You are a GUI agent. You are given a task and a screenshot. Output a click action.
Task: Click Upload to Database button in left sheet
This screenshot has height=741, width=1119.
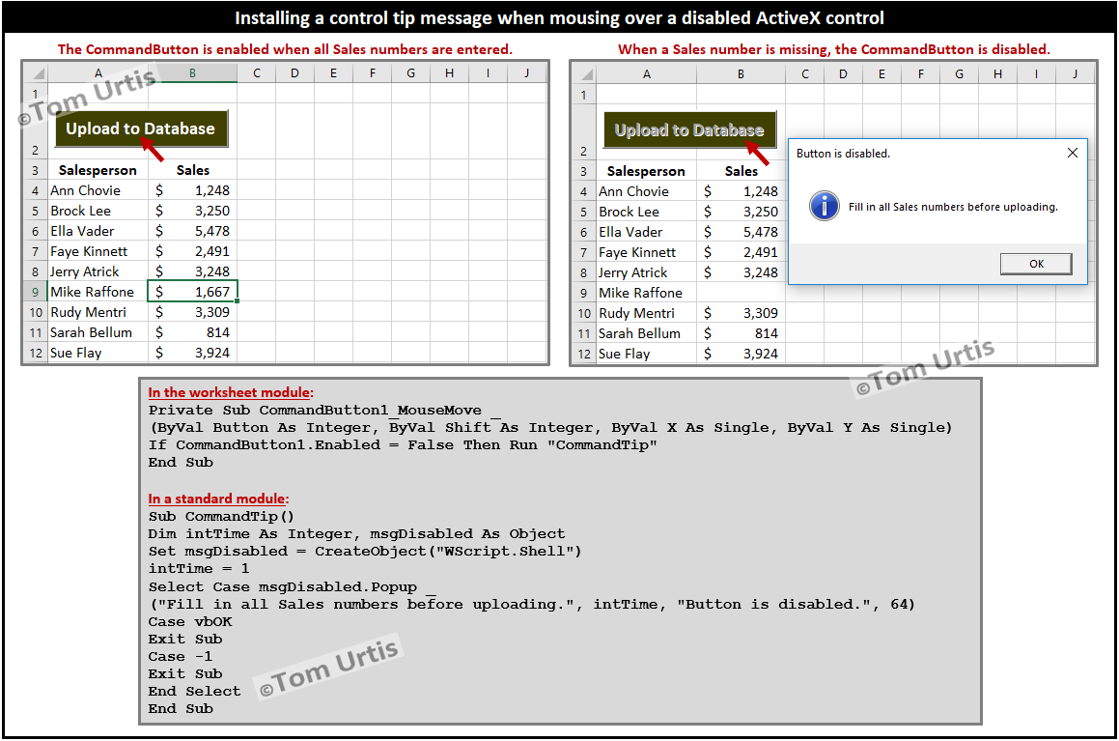(141, 128)
